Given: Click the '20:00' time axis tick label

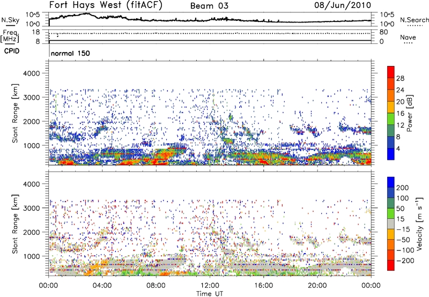Looking at the screenshot, I should coord(317,286).
